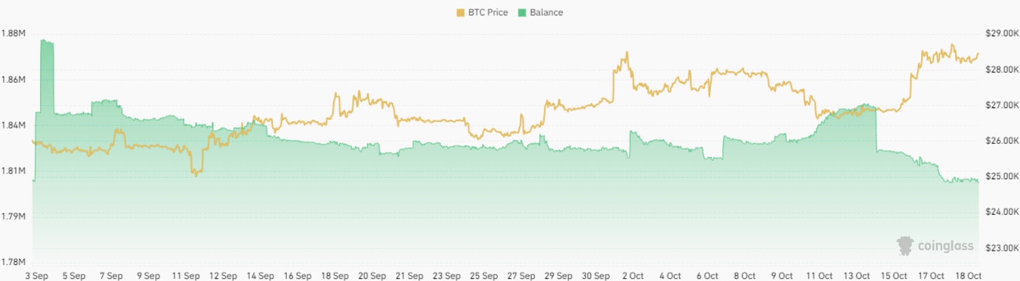Select the 18 Oct date label
Screen dimensions: 1020x281
pos(968,275)
